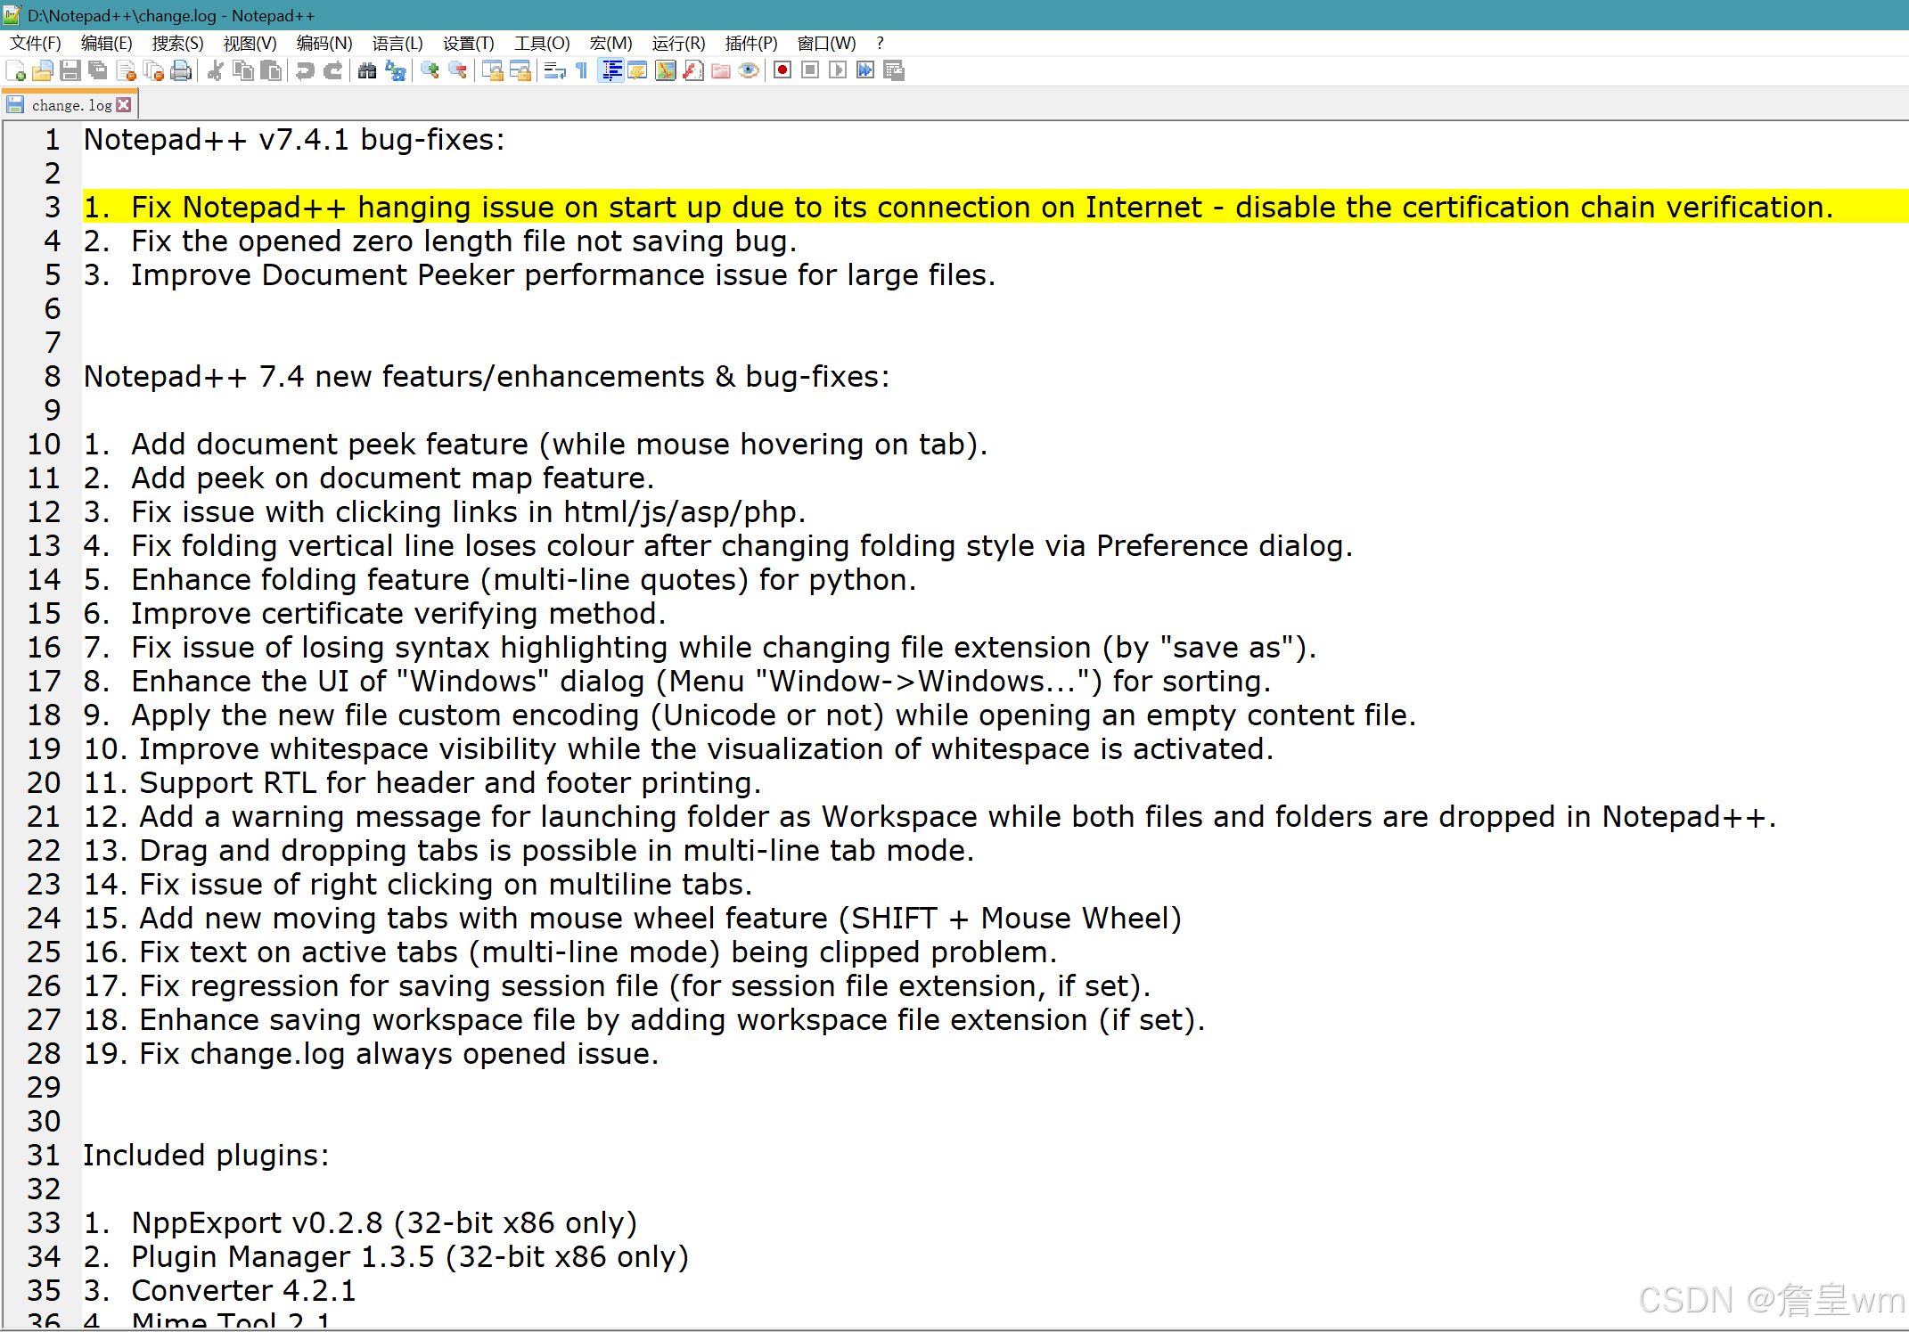Click the Open file folder icon

(42, 71)
